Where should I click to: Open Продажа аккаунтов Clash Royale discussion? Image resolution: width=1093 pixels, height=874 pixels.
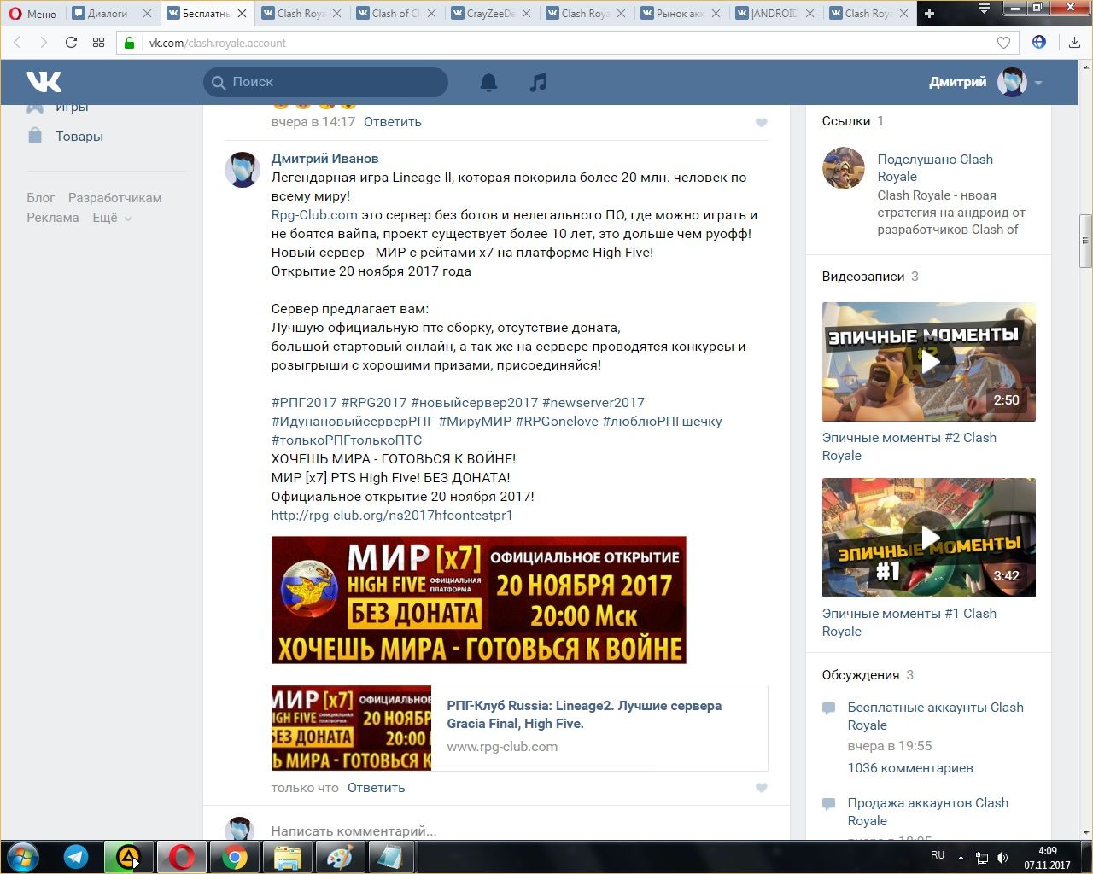(927, 812)
